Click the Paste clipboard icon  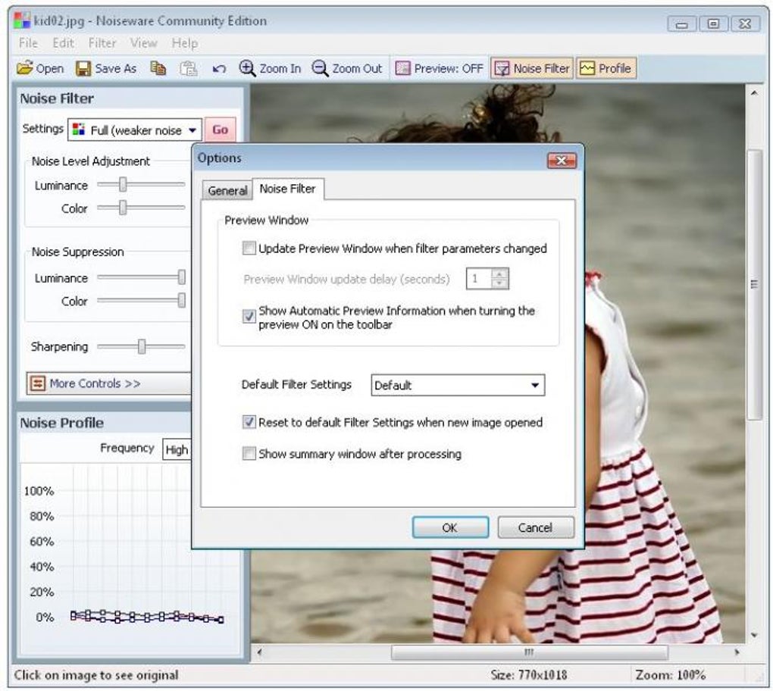pyautogui.click(x=188, y=68)
